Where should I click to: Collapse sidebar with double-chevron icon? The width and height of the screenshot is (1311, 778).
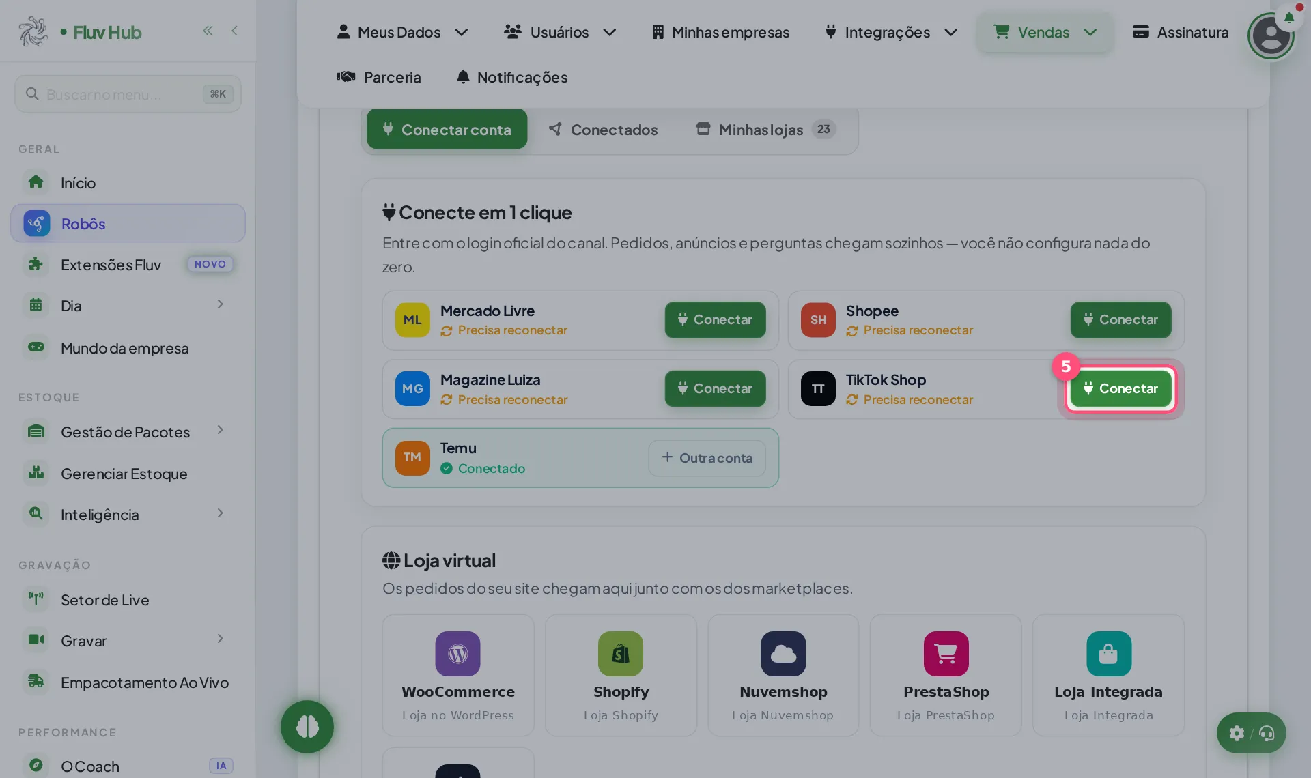coord(208,31)
